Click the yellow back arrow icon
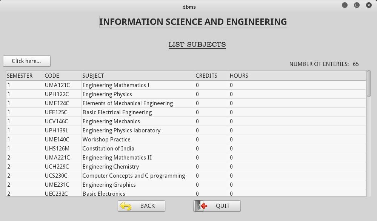 pos(126,206)
